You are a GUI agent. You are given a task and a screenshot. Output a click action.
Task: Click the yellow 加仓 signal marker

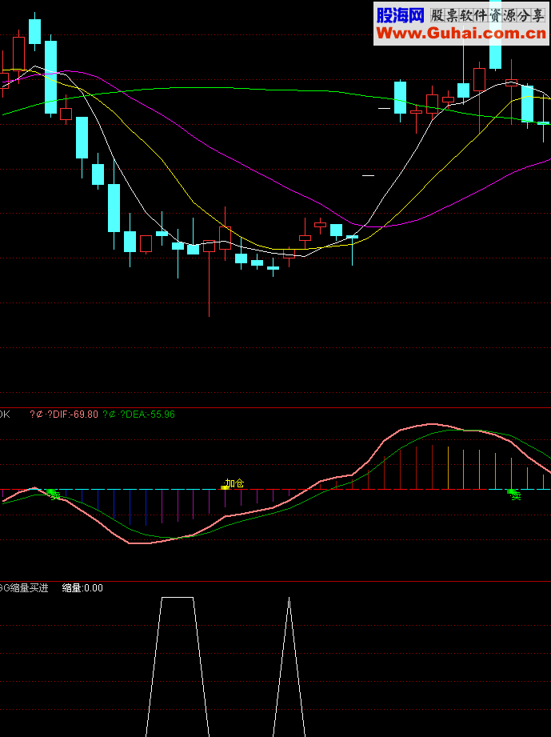click(233, 483)
